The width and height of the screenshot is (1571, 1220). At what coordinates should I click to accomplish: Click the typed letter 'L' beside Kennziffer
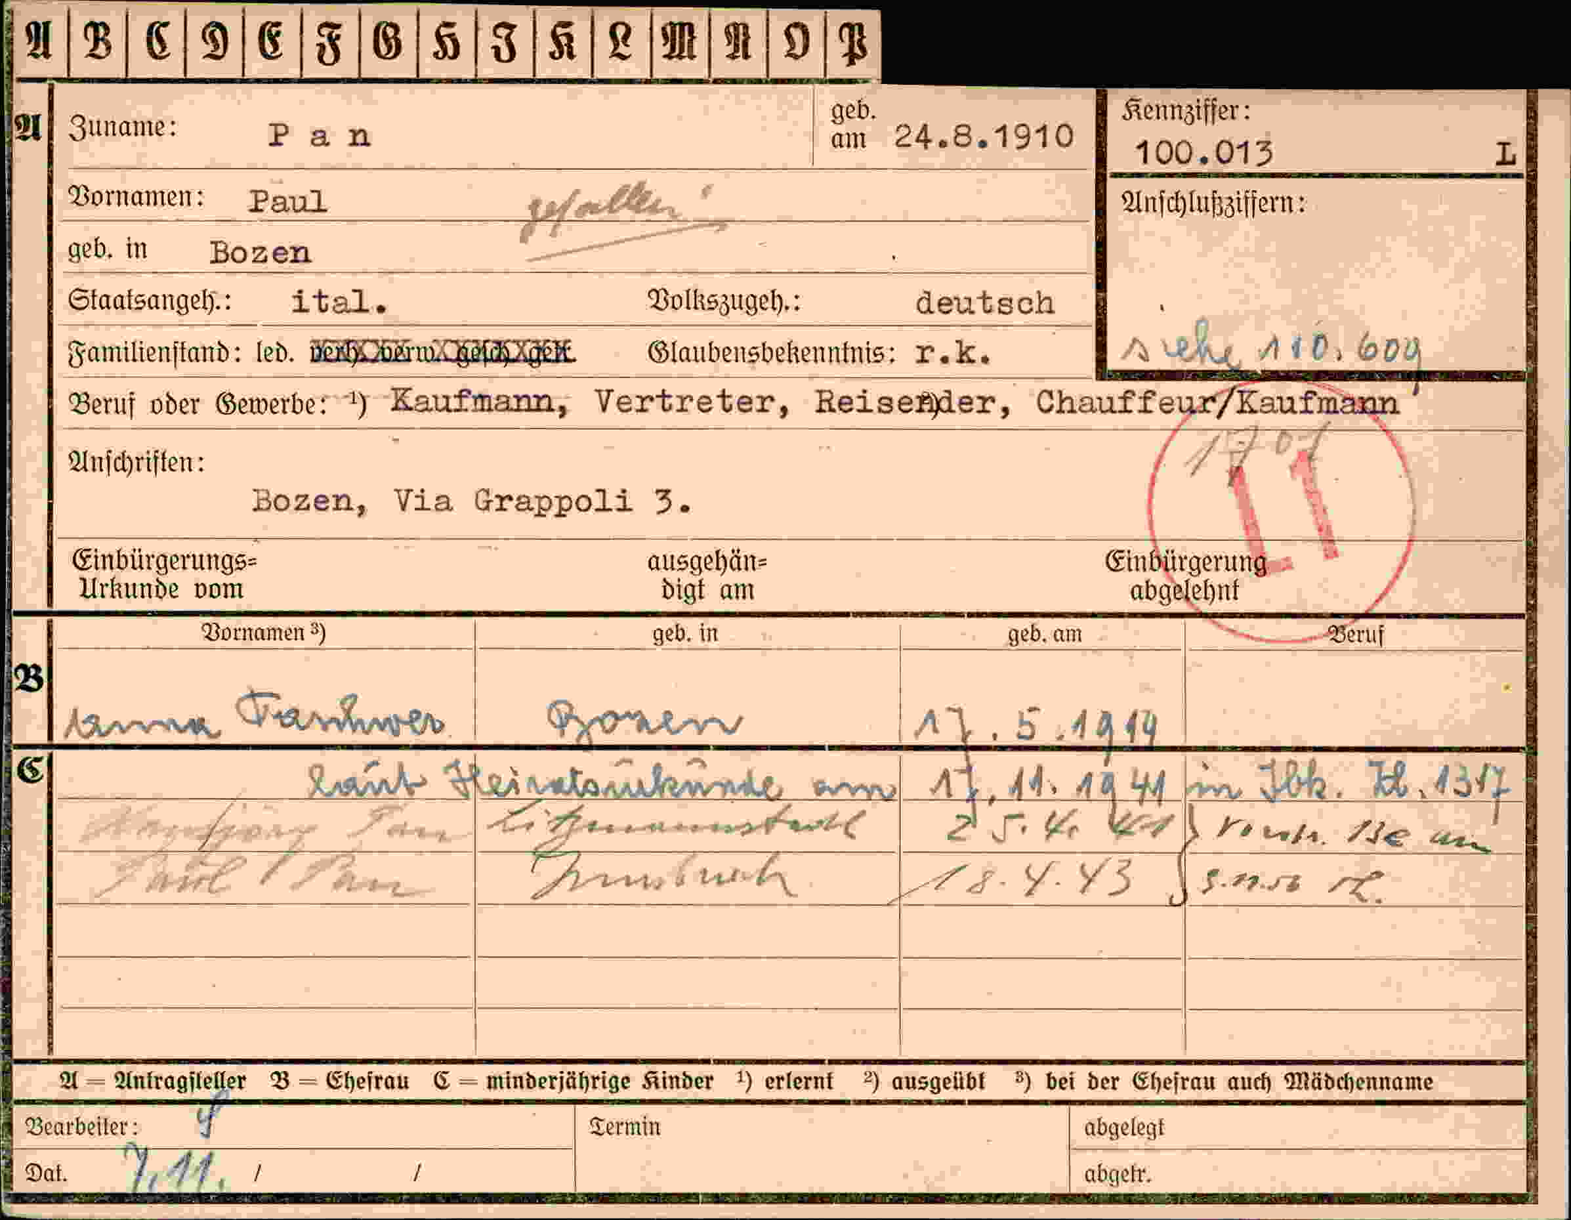pyautogui.click(x=1505, y=153)
